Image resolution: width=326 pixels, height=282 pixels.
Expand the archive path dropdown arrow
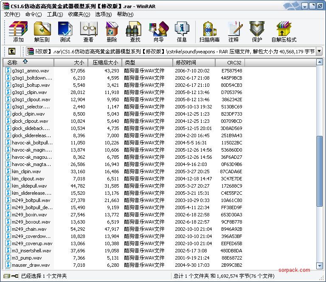pyautogui.click(x=319, y=51)
